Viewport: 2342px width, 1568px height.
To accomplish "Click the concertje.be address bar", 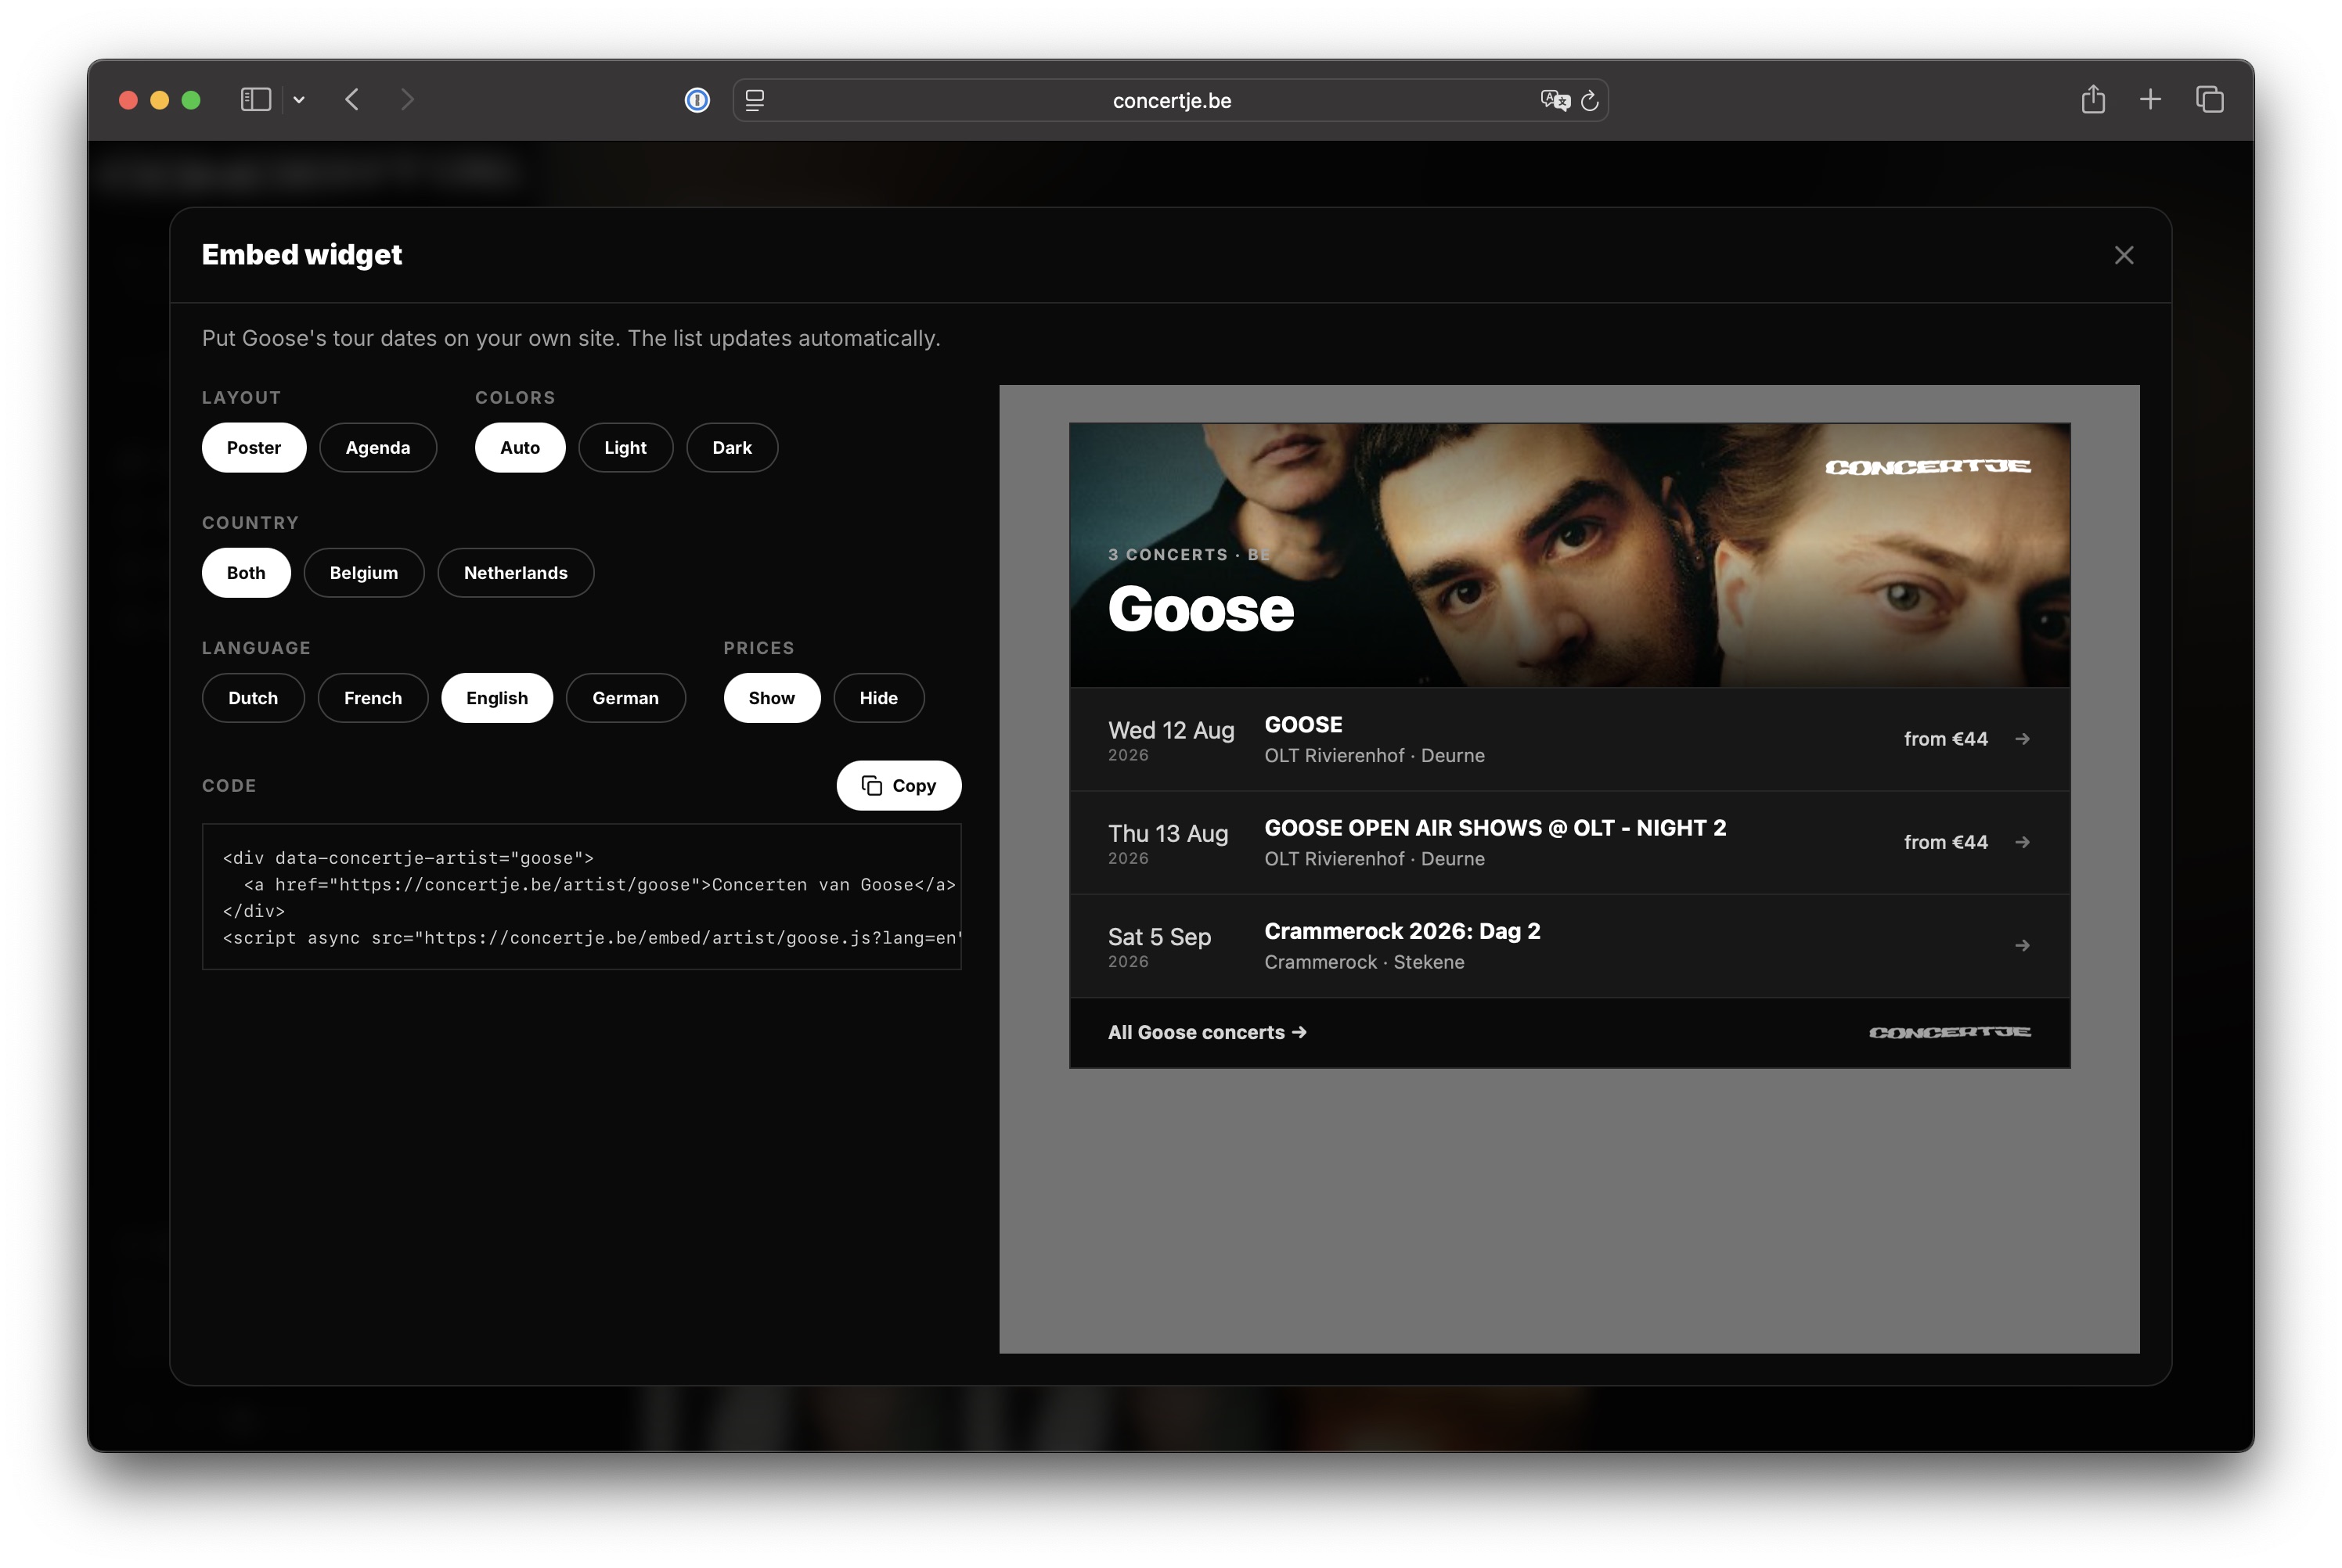I will coord(1172,100).
